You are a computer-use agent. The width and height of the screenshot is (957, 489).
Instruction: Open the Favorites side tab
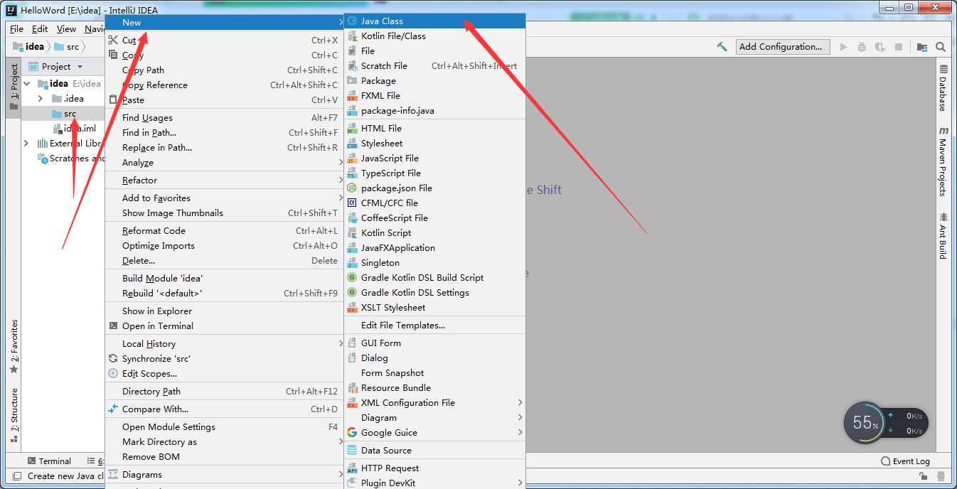(x=14, y=347)
